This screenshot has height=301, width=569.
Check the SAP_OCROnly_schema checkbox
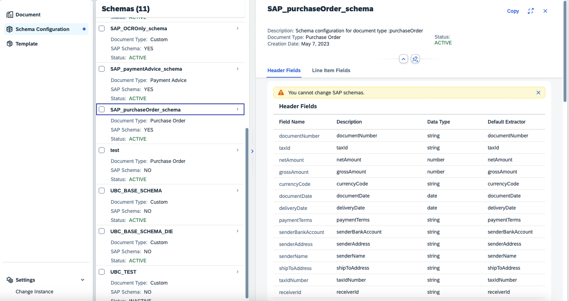[102, 28]
